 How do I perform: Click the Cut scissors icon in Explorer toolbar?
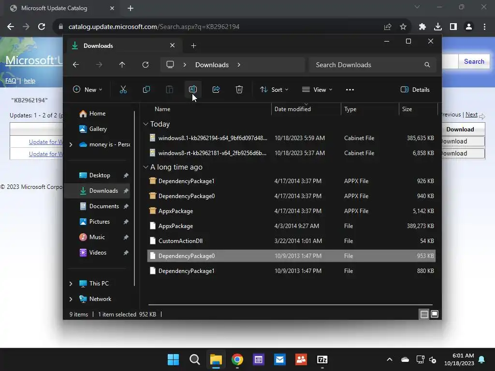click(123, 89)
